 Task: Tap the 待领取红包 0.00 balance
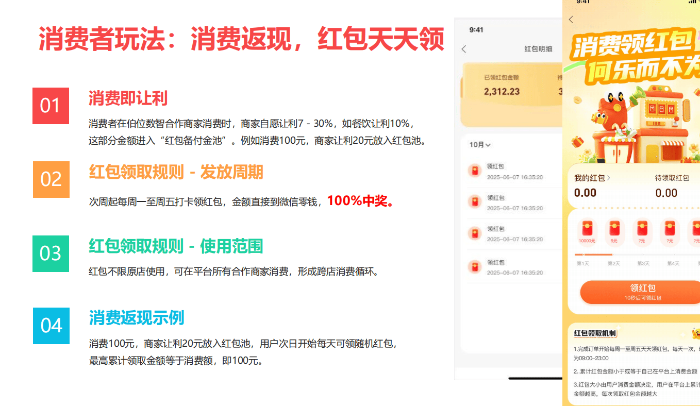click(x=666, y=193)
